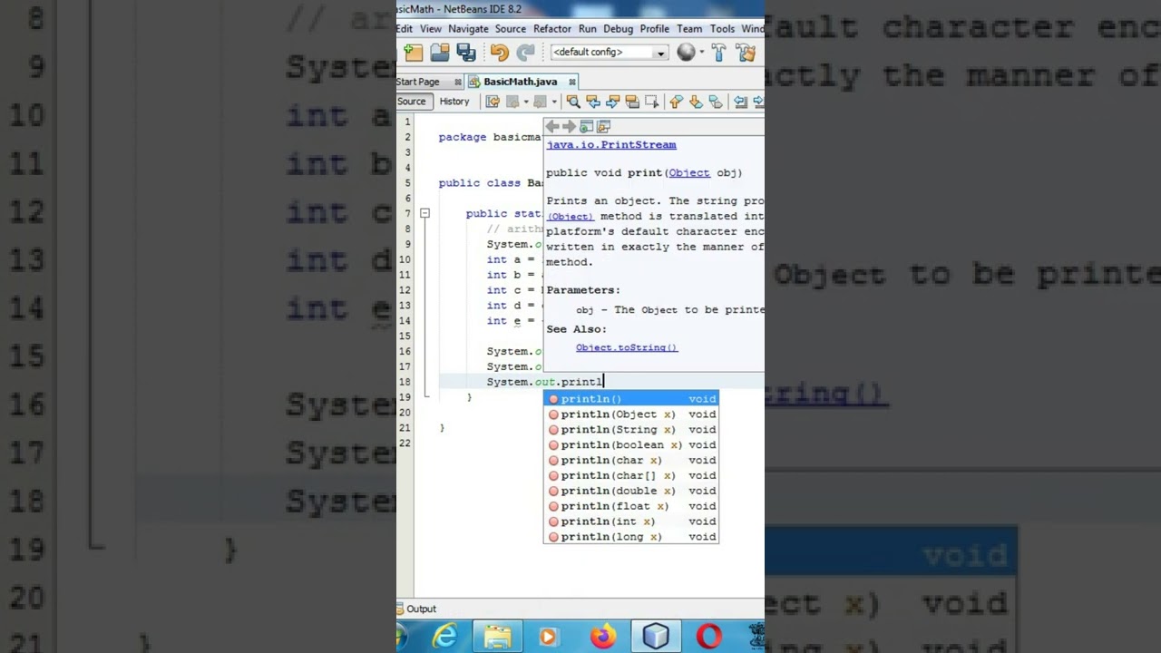This screenshot has width=1161, height=653.
Task: Open the Debug menu
Action: pos(619,29)
